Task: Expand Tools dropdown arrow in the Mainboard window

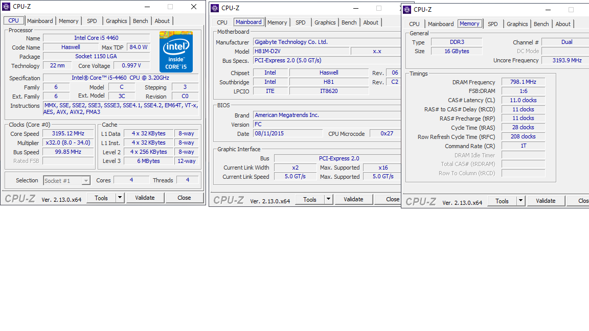Action: [328, 199]
